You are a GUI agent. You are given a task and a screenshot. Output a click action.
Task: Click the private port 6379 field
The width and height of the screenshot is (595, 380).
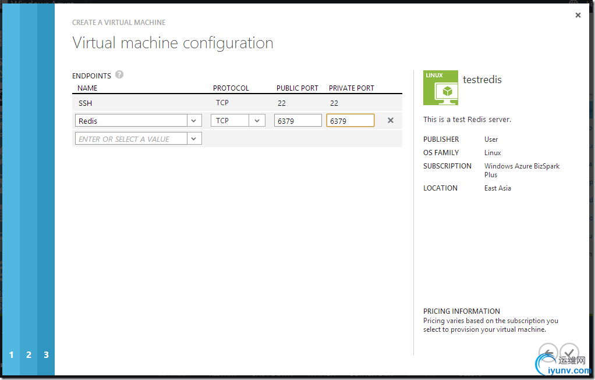[350, 121]
